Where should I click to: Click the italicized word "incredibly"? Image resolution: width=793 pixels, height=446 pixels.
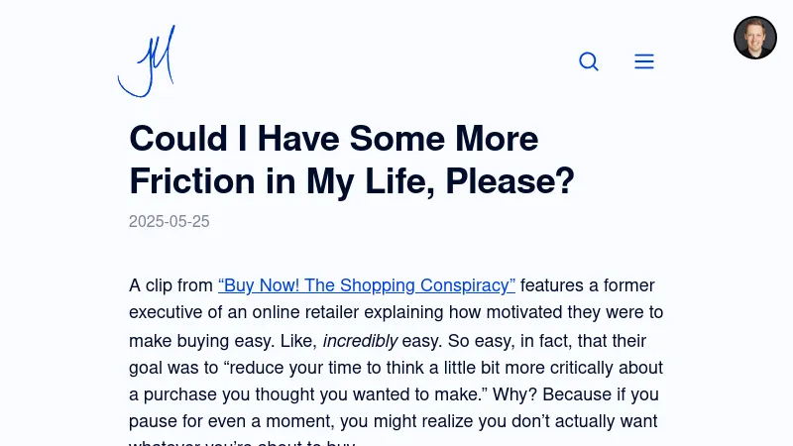360,341
